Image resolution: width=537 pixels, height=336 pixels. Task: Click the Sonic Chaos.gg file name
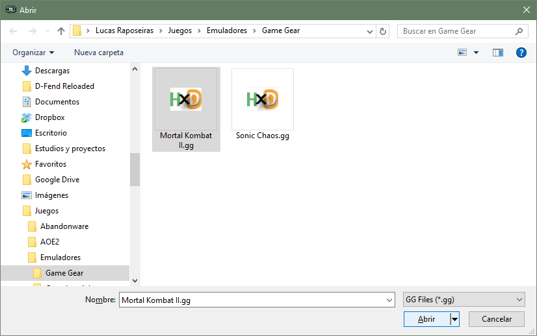pyautogui.click(x=263, y=136)
